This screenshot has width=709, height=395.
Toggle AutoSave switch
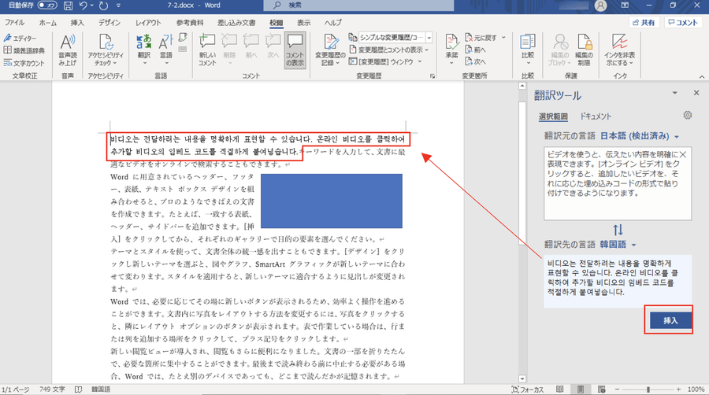pyautogui.click(x=47, y=6)
